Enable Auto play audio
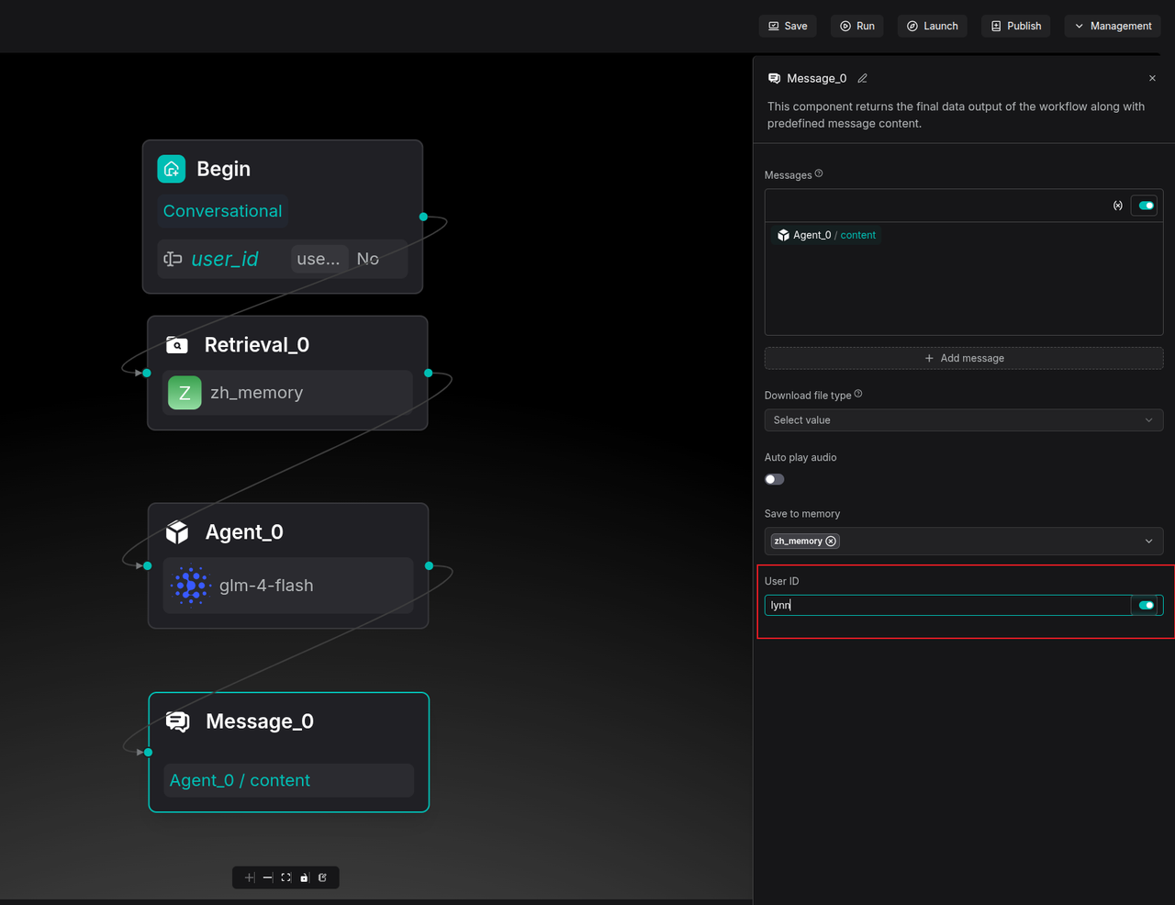This screenshot has width=1175, height=905. (775, 479)
